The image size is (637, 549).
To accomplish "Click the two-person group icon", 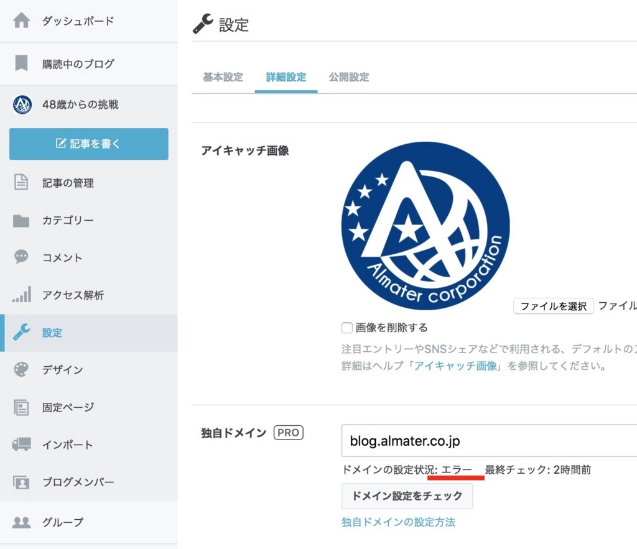I will point(22,522).
